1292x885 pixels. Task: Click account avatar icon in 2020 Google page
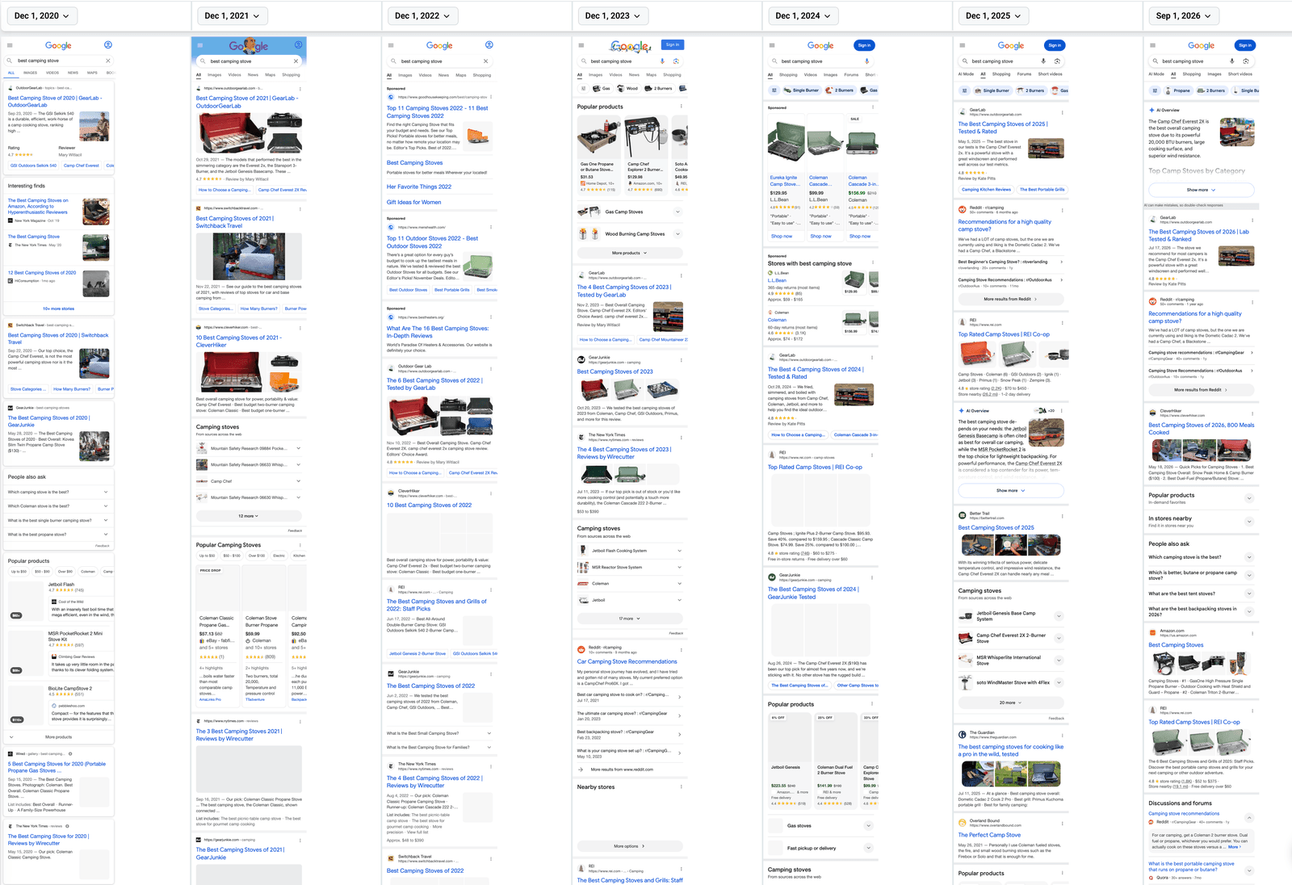(x=107, y=45)
